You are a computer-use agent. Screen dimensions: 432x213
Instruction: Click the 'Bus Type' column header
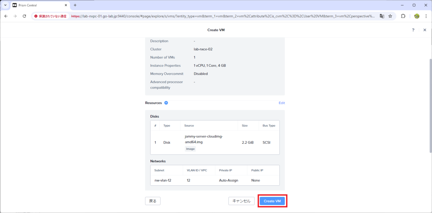point(269,126)
